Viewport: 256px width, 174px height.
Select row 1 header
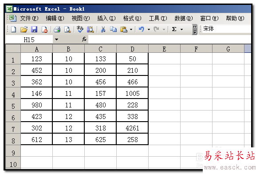coord(13,59)
